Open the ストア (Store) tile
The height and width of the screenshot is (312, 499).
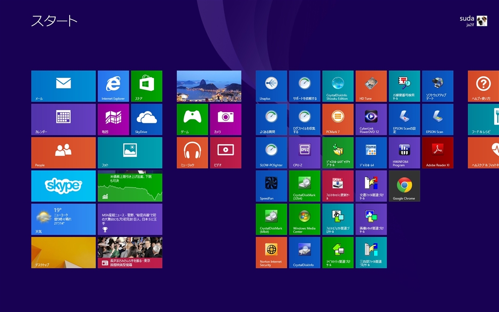point(147,86)
